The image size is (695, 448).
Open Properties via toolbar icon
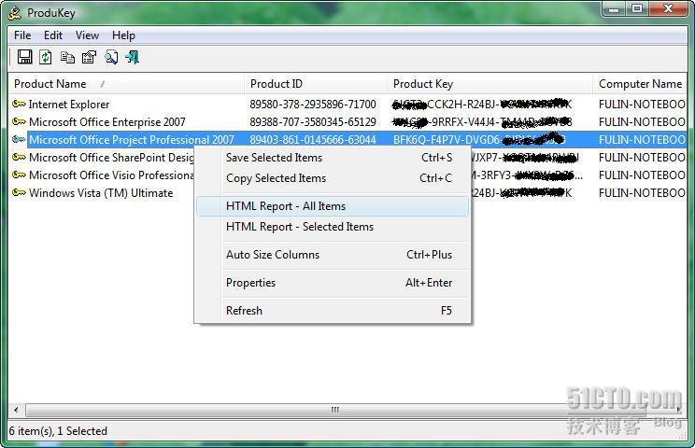pyautogui.click(x=89, y=57)
